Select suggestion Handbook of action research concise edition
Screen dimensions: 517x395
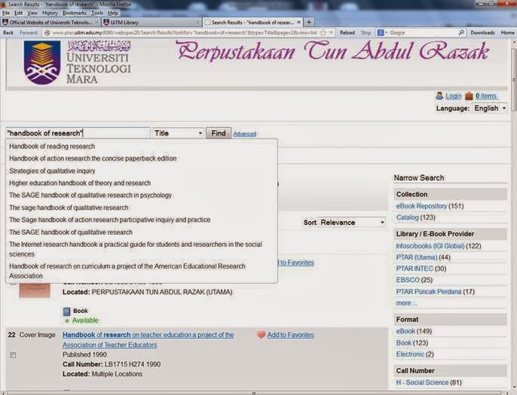point(142,158)
